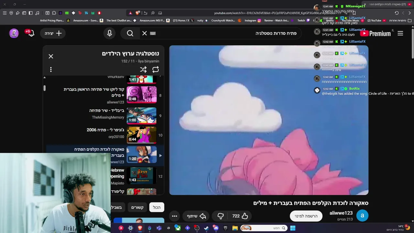Reload the page with refresh icon
The height and width of the screenshot is (233, 414).
click(x=397, y=13)
